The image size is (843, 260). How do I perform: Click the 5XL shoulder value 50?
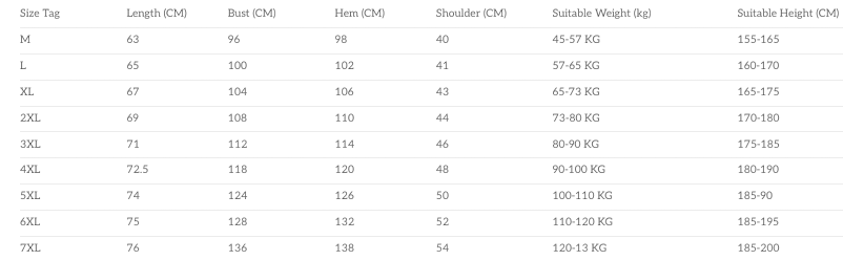click(x=442, y=196)
